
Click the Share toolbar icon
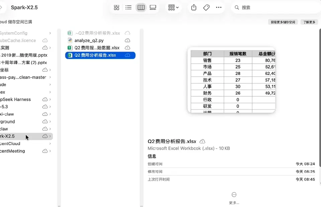click(x=194, y=8)
